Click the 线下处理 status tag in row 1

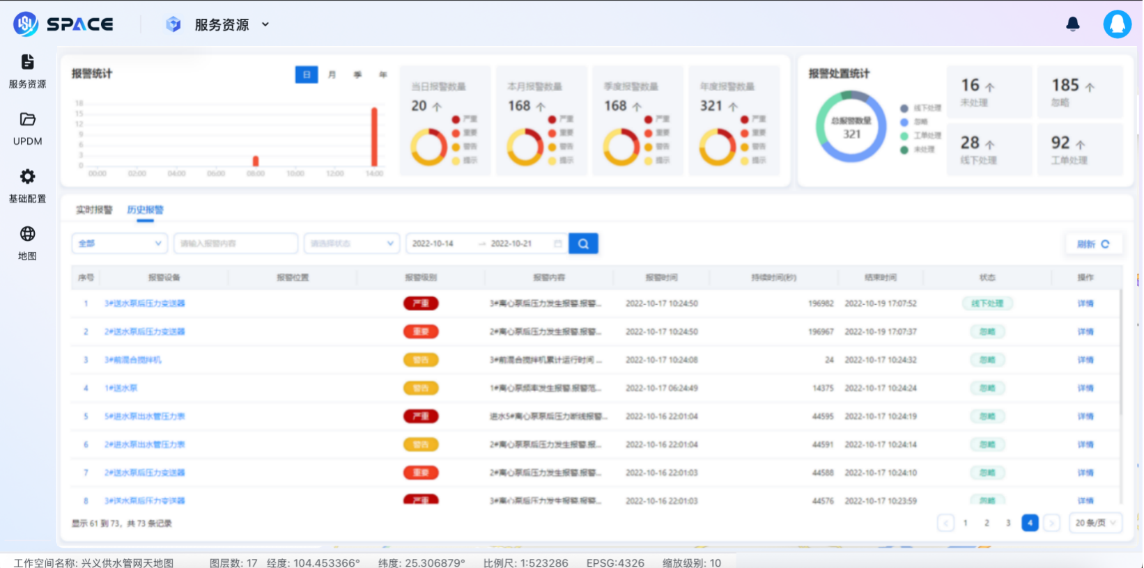987,303
